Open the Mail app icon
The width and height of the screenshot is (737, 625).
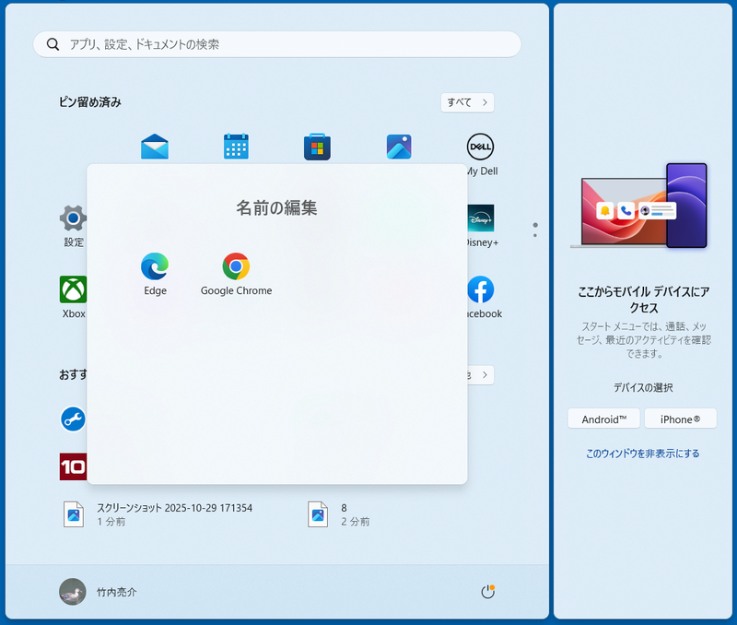coord(155,147)
